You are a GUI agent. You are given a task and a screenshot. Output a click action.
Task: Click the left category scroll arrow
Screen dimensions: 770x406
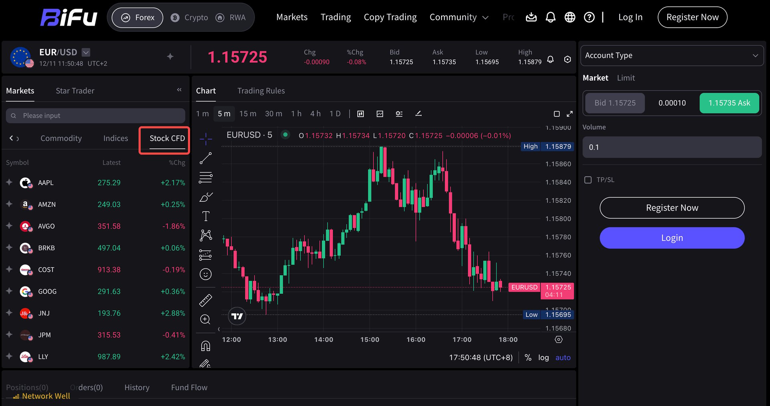click(11, 138)
